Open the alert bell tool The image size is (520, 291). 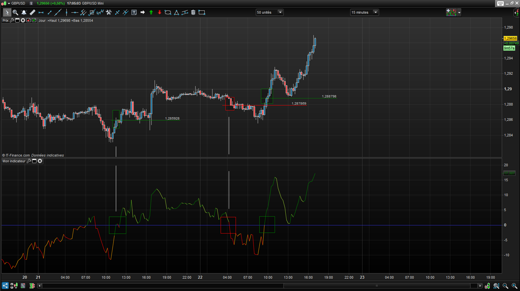(24, 12)
